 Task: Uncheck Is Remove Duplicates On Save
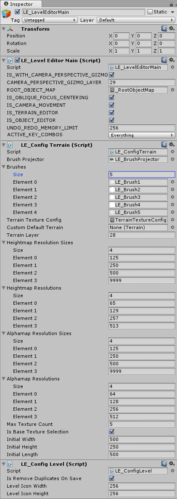[111, 478]
